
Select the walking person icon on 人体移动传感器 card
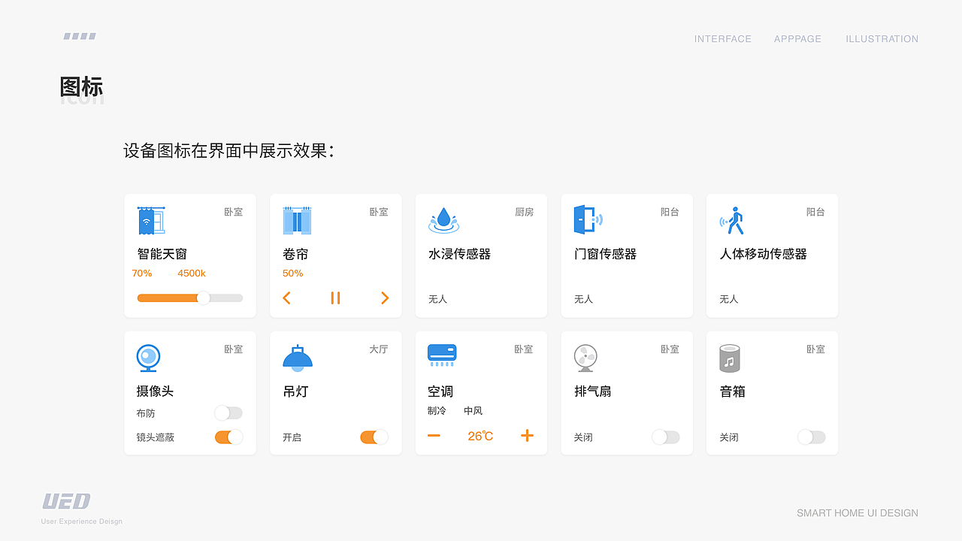733,219
